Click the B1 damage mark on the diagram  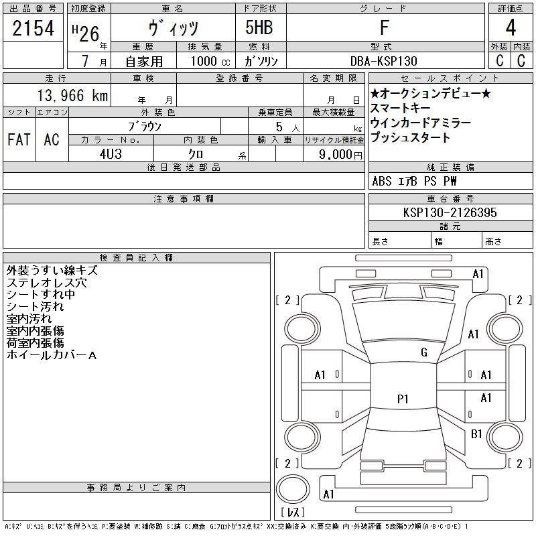pyautogui.click(x=476, y=434)
